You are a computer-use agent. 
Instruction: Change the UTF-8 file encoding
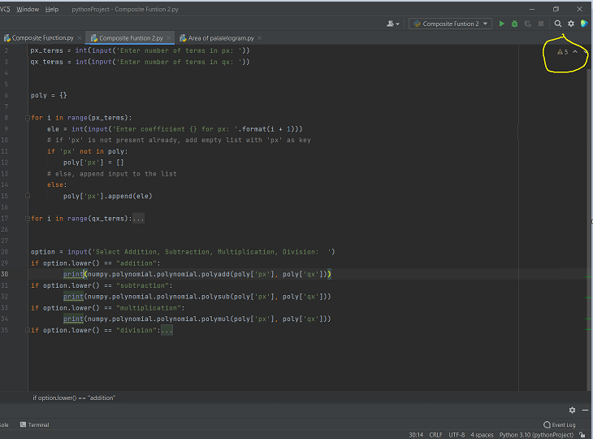tap(457, 435)
